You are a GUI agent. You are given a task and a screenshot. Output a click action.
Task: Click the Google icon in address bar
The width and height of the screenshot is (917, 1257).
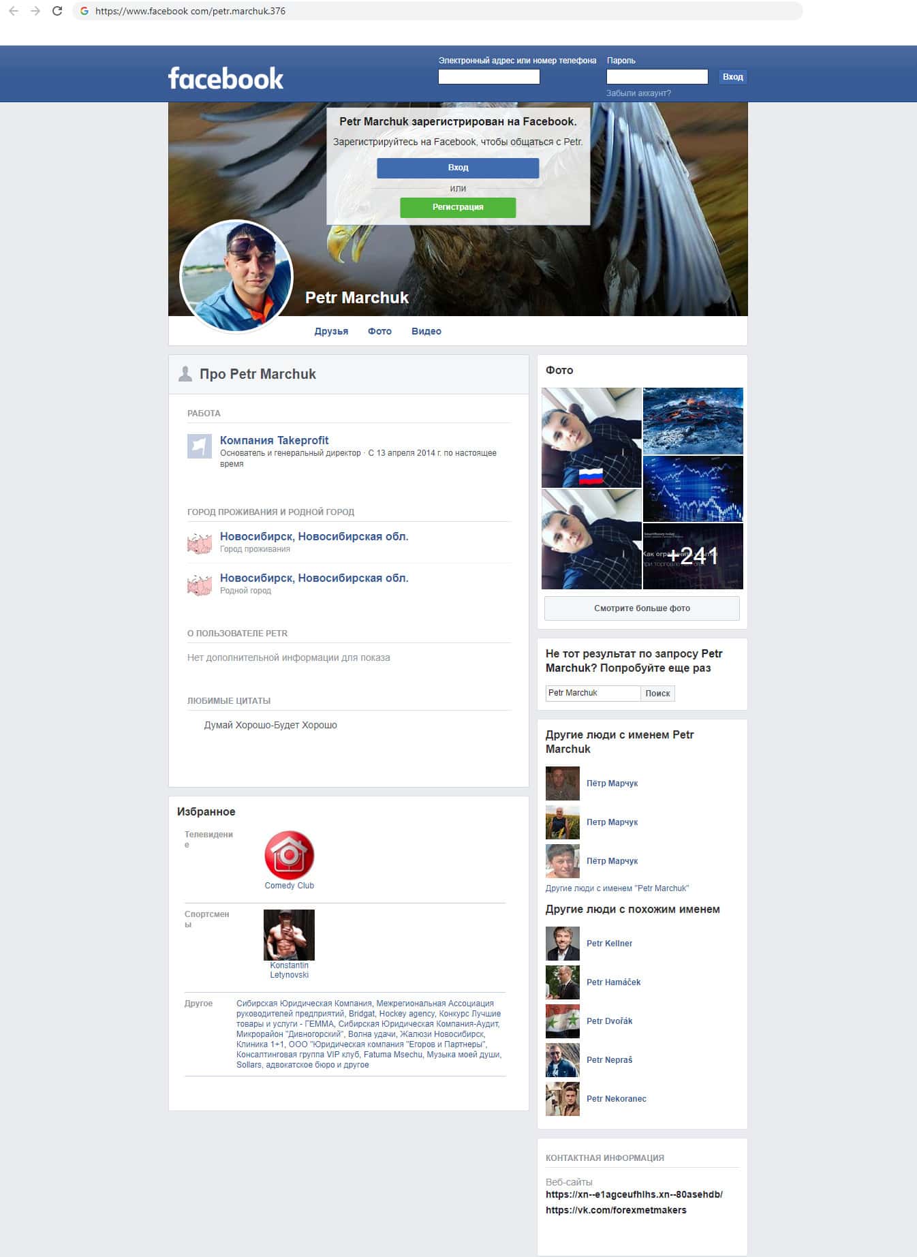coord(84,11)
